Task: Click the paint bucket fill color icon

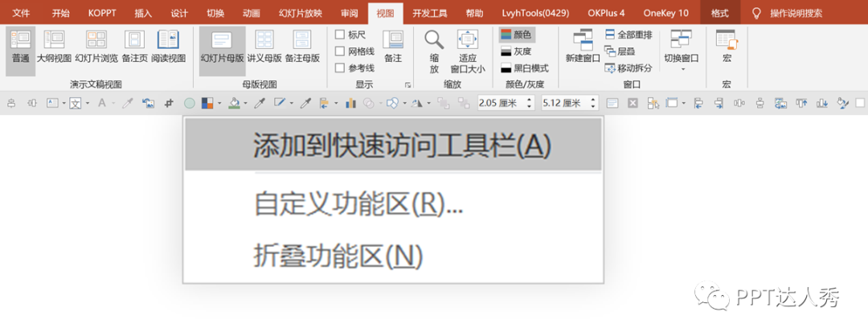Action: pyautogui.click(x=234, y=102)
